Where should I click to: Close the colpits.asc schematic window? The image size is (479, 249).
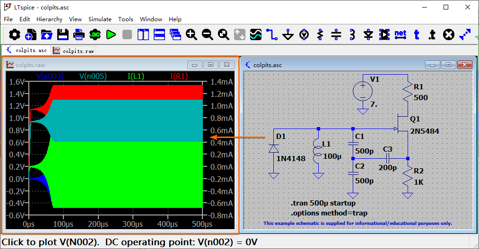(464, 65)
